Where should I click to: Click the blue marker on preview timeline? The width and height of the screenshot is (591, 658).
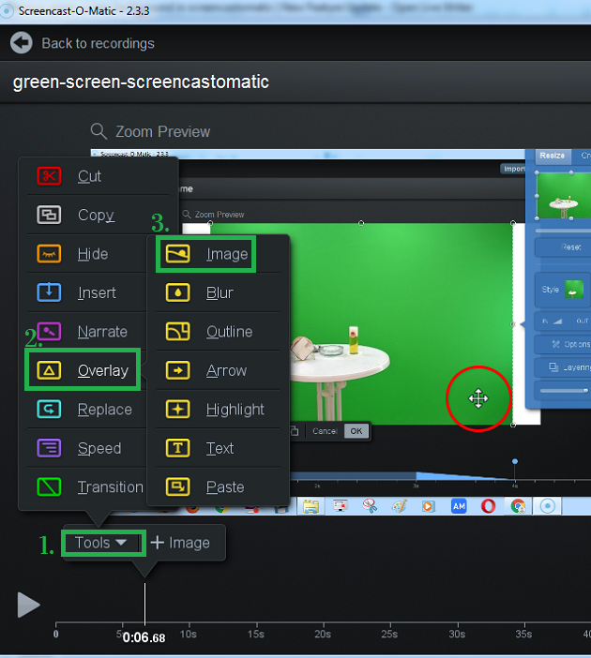tap(515, 461)
